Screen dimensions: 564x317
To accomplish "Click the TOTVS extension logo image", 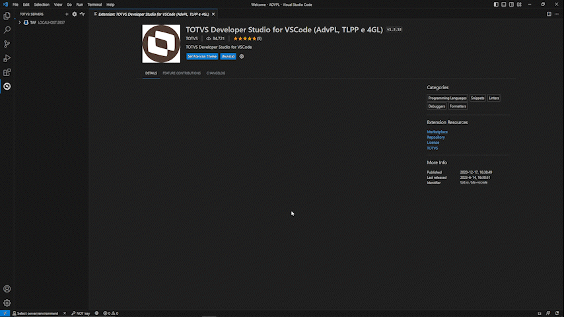I will 161,44.
